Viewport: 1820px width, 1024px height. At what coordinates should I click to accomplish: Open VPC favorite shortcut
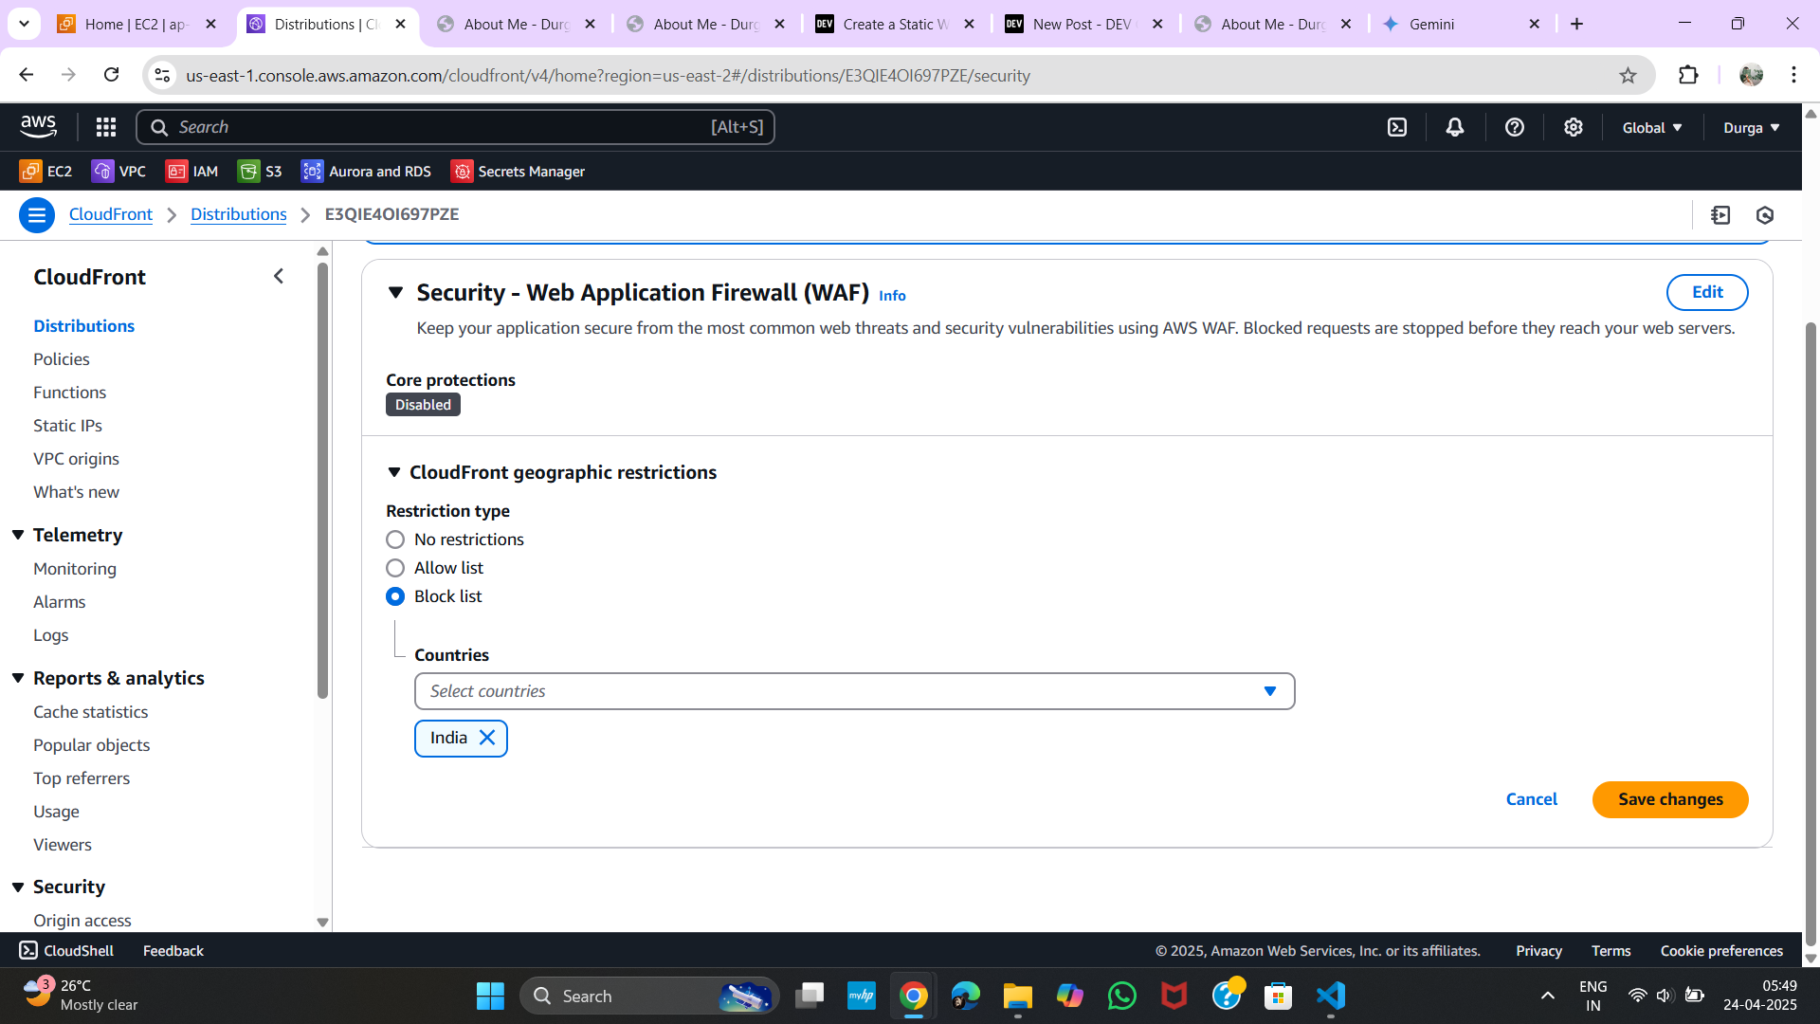coord(118,171)
